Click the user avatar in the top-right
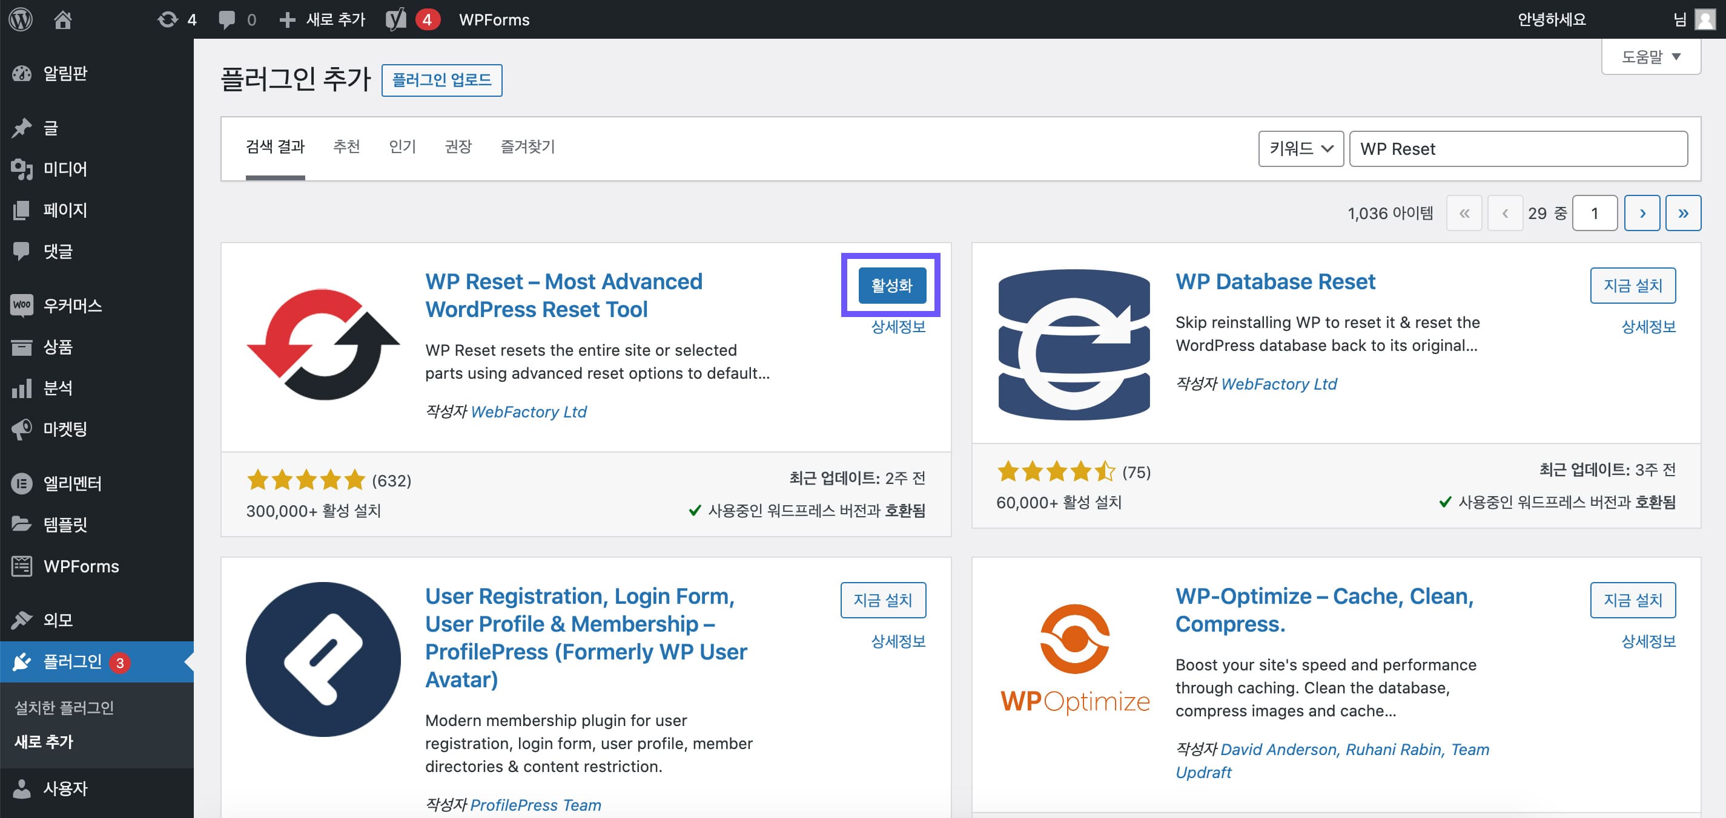Image resolution: width=1726 pixels, height=818 pixels. coord(1705,19)
